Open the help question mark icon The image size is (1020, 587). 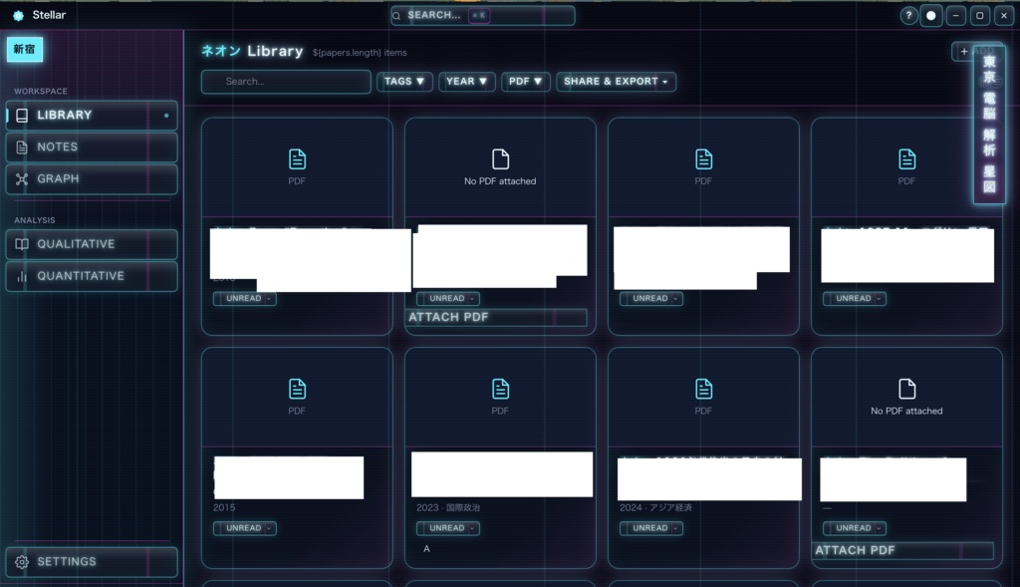click(908, 16)
